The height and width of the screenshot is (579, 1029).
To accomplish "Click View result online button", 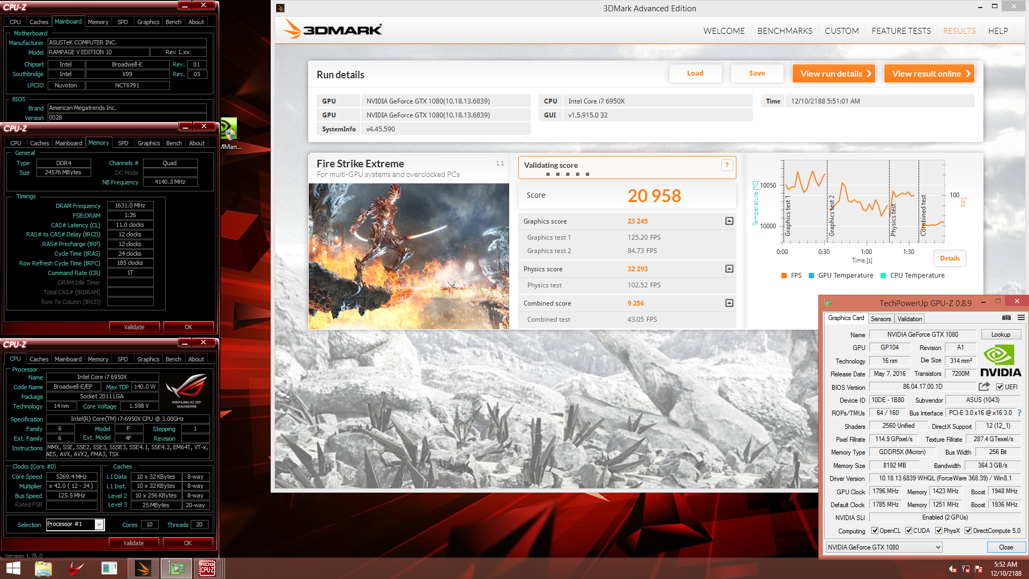I will (x=929, y=73).
